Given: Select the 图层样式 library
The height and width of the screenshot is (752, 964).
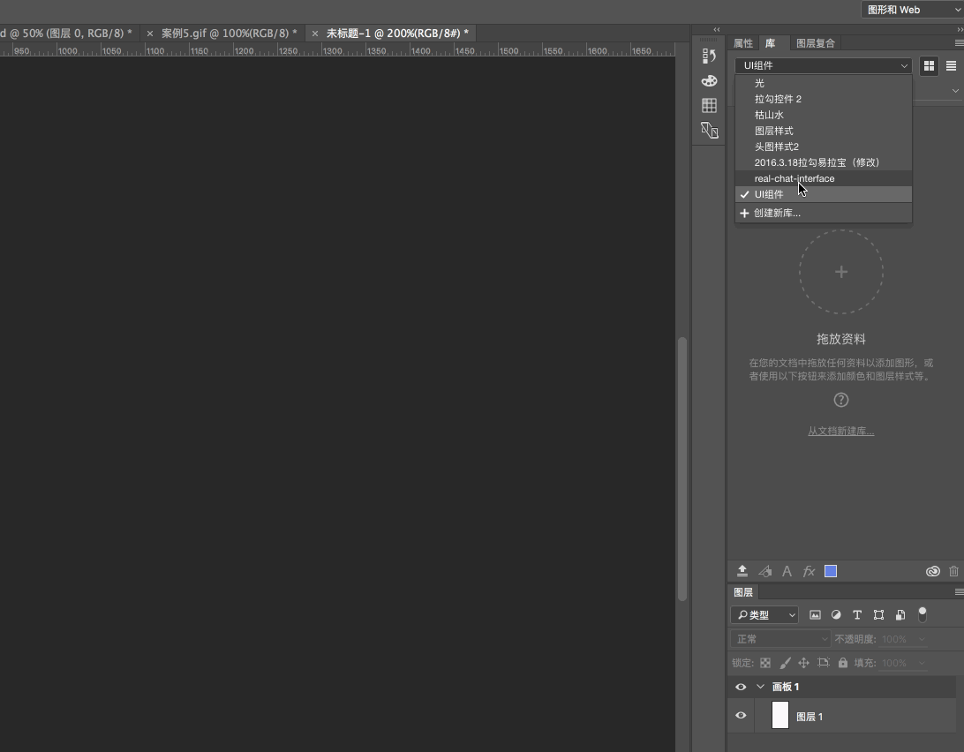Looking at the screenshot, I should pos(824,131).
